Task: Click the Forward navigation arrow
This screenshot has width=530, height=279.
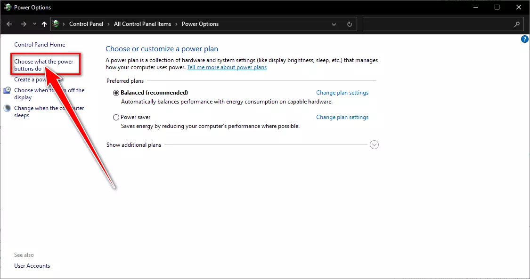Action: click(23, 24)
